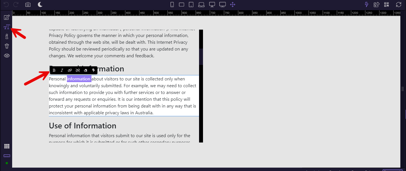This screenshot has height=171, width=406.
Task: Apply bold to the selected text
Action: [x=54, y=70]
